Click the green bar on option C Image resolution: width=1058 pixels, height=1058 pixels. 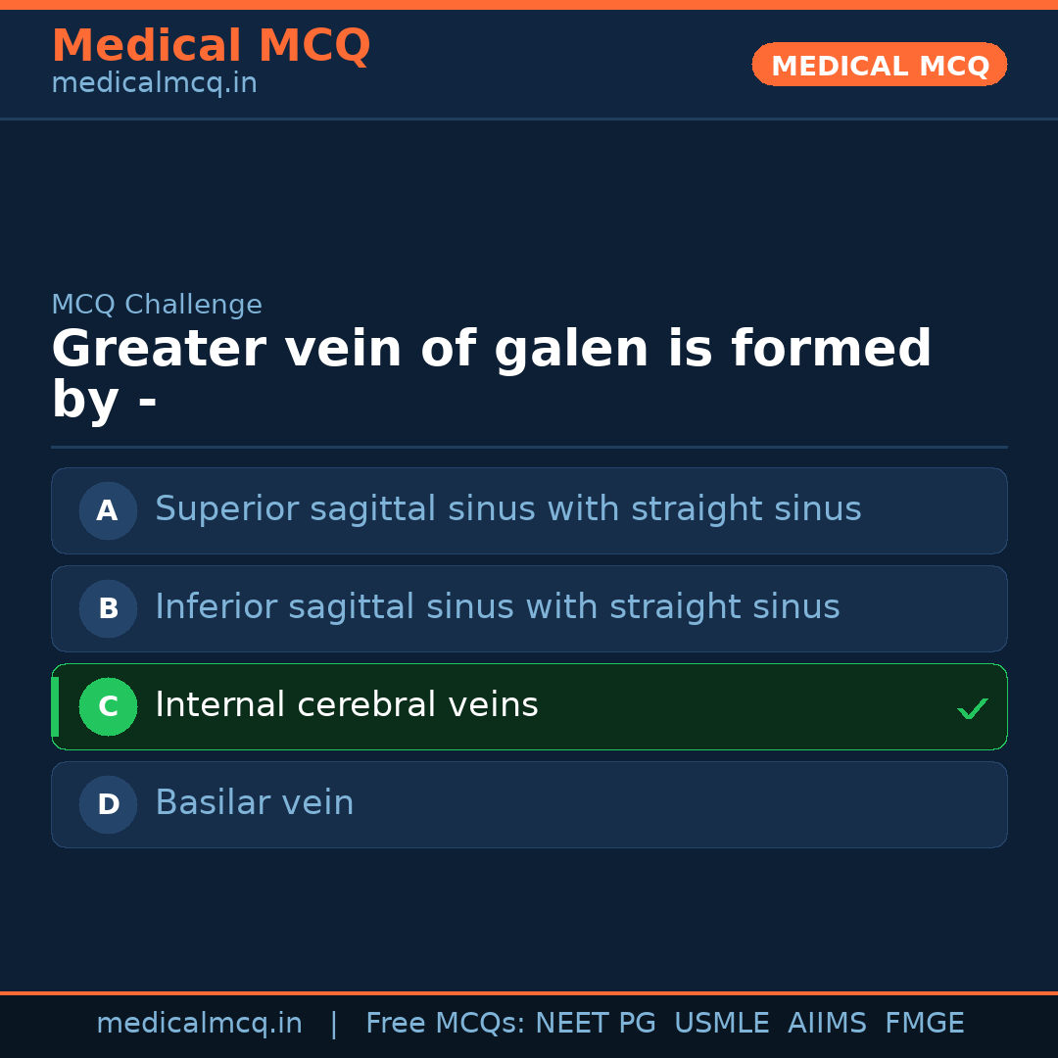(55, 706)
